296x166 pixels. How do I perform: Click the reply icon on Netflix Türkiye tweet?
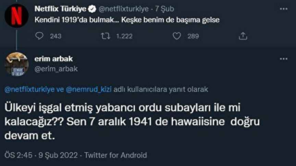(39, 36)
